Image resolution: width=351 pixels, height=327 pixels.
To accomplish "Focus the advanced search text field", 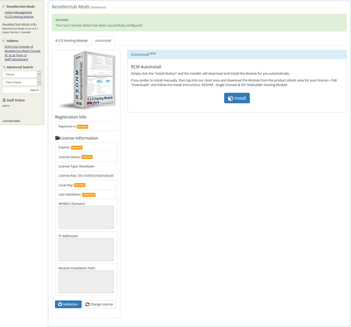I will tap(15, 90).
